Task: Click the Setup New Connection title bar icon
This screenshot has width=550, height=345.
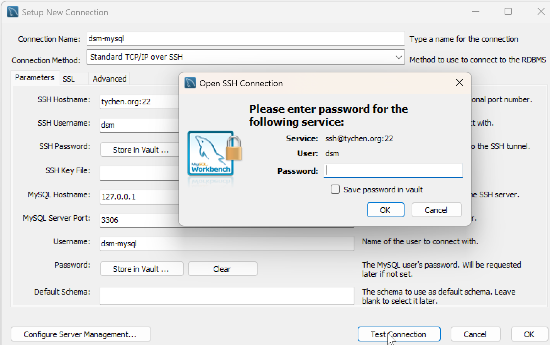Action: 13,12
